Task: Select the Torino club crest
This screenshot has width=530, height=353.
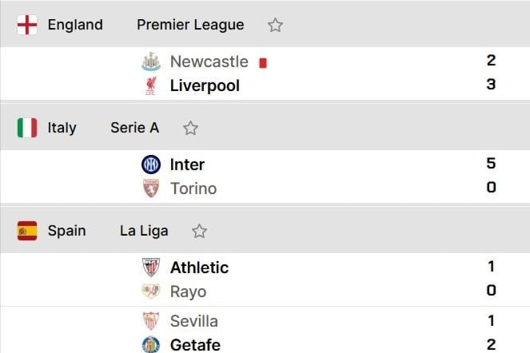Action: (151, 188)
